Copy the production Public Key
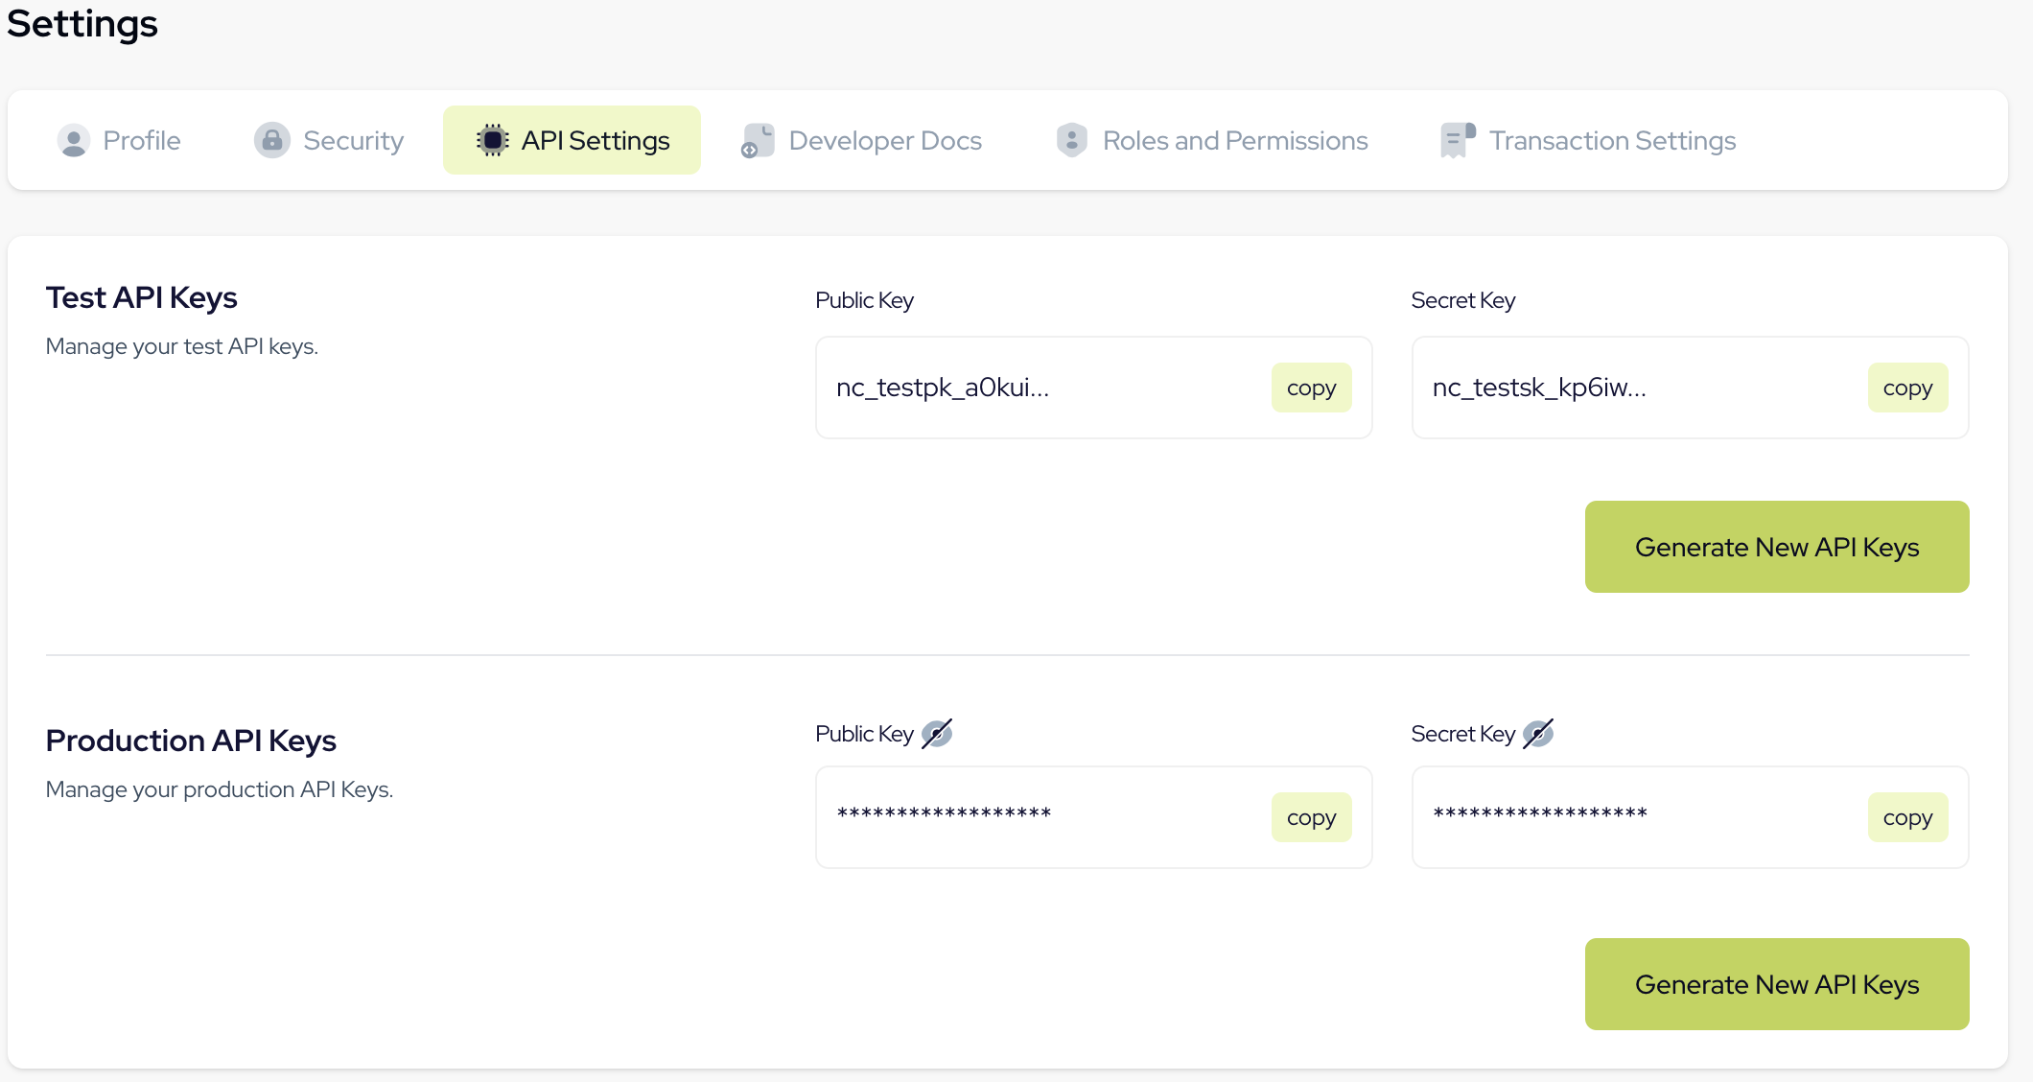This screenshot has width=2033, height=1082. point(1311,816)
